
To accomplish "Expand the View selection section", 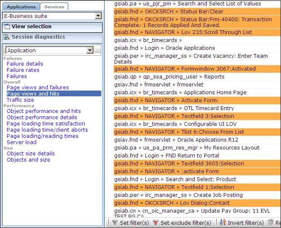I will click(x=52, y=27).
